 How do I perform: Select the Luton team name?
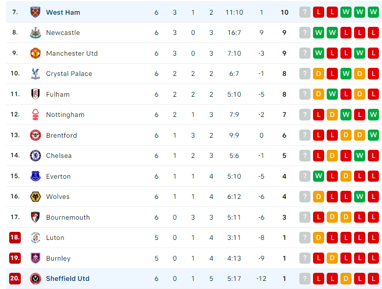click(55, 237)
